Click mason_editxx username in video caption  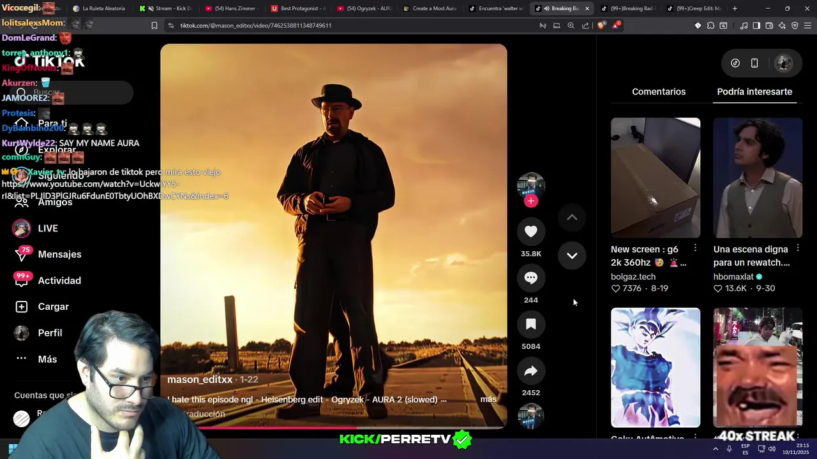pos(200,379)
